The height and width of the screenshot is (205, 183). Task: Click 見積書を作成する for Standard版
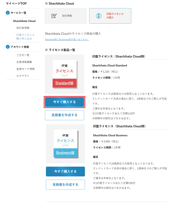tap(64, 115)
